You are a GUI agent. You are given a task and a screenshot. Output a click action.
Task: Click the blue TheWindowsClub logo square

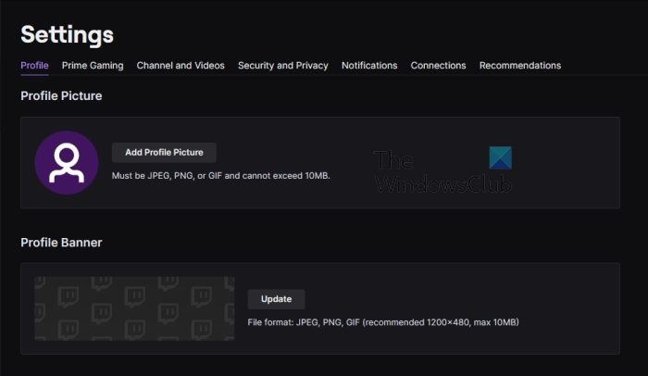501,158
